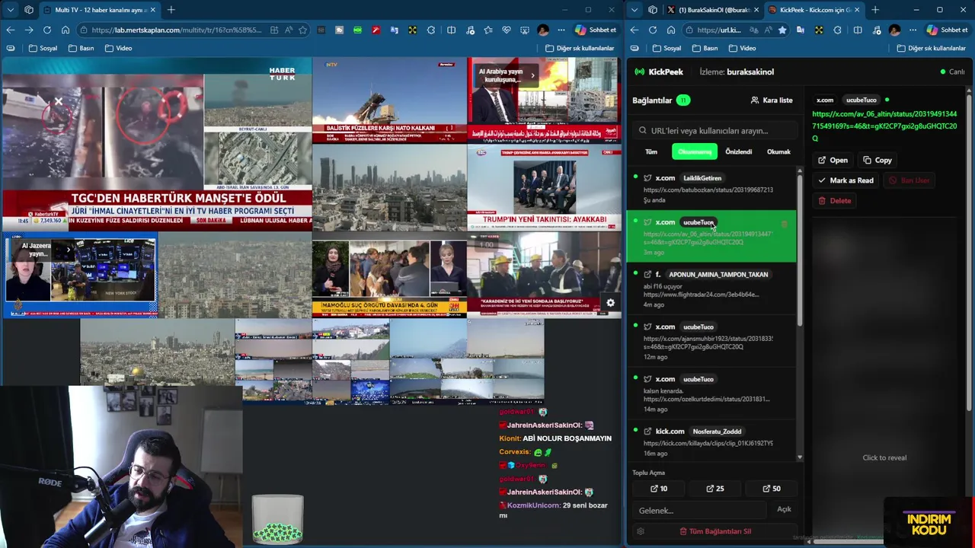Image resolution: width=975 pixels, height=548 pixels.
Task: Open tab actions dropdown in left browser window
Action: [x=10, y=10]
